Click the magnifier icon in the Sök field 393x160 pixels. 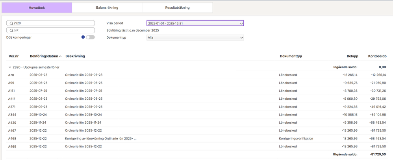11,30
